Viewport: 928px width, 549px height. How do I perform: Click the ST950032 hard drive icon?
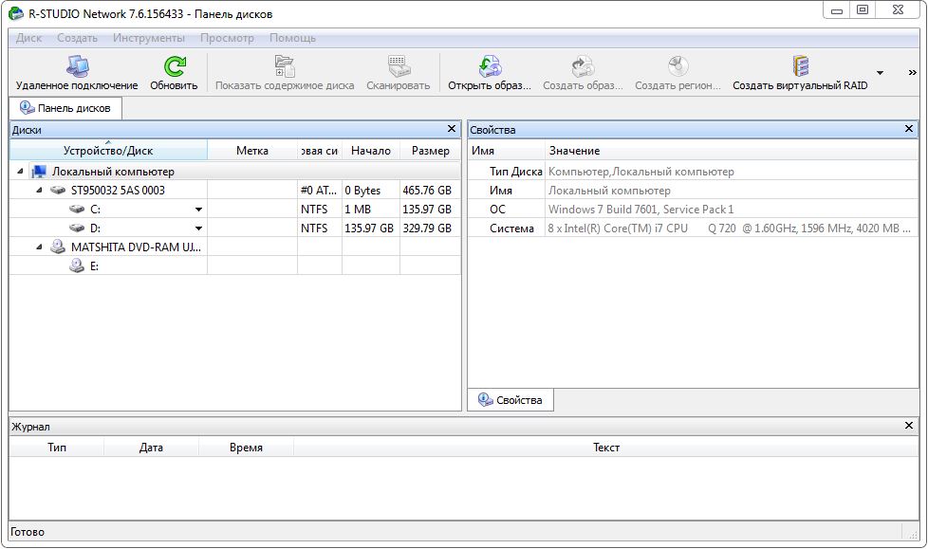pos(58,190)
